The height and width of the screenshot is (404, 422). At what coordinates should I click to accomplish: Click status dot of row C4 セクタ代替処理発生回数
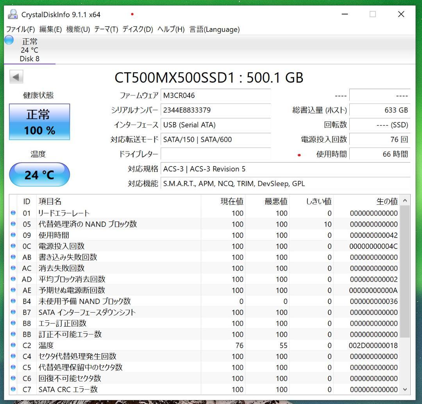(13, 356)
